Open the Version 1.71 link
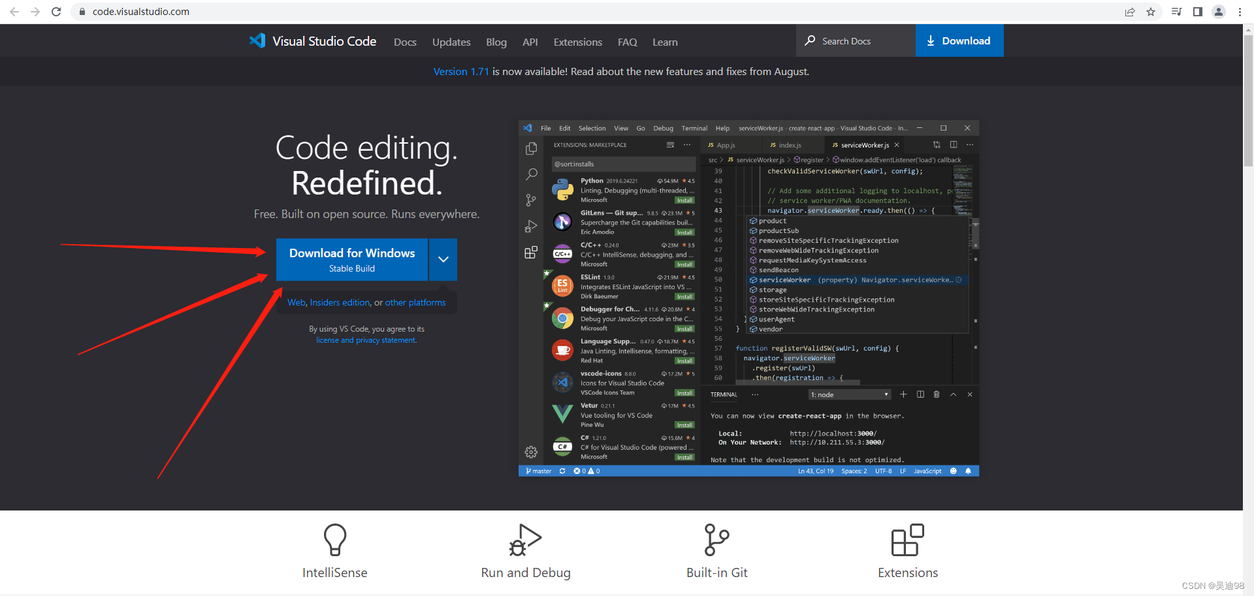The height and width of the screenshot is (596, 1254). point(461,72)
